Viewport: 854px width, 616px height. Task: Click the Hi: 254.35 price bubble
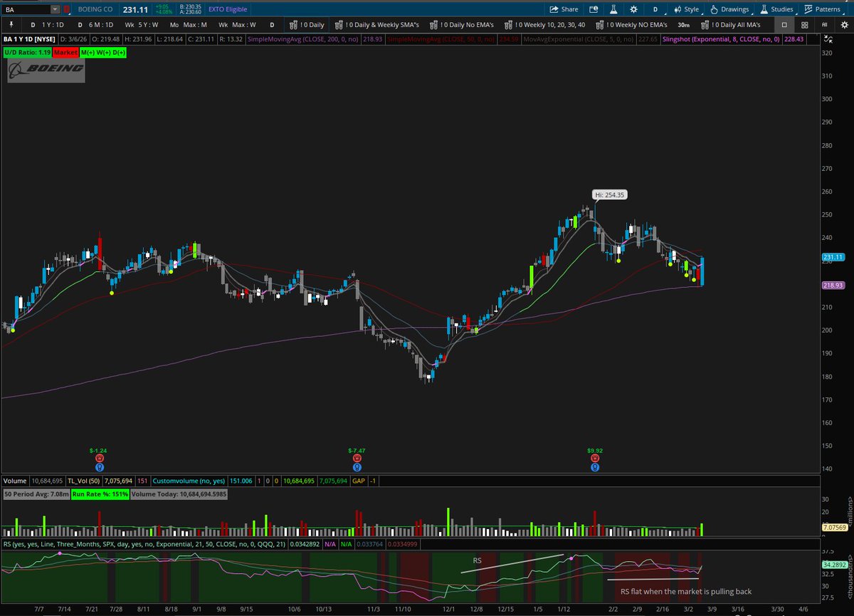point(611,194)
